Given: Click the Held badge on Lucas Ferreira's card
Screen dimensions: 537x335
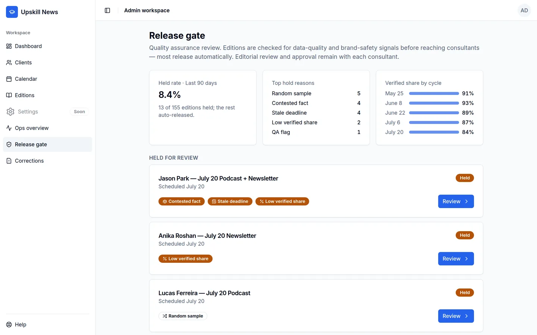Looking at the screenshot, I should 465,293.
